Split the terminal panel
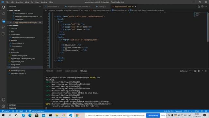The width and height of the screenshot is (209, 118). pyautogui.click(x=195, y=71)
